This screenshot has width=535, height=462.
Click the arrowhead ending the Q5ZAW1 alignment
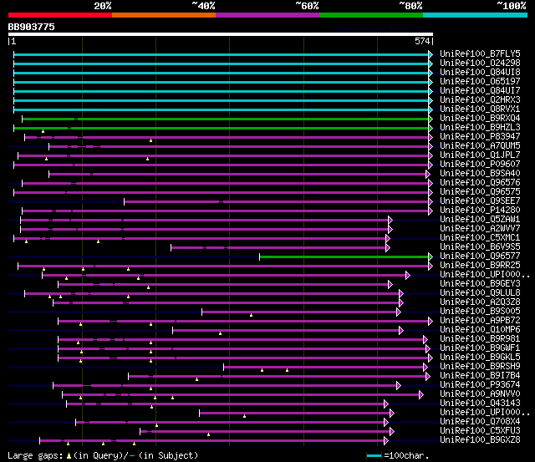click(x=390, y=221)
